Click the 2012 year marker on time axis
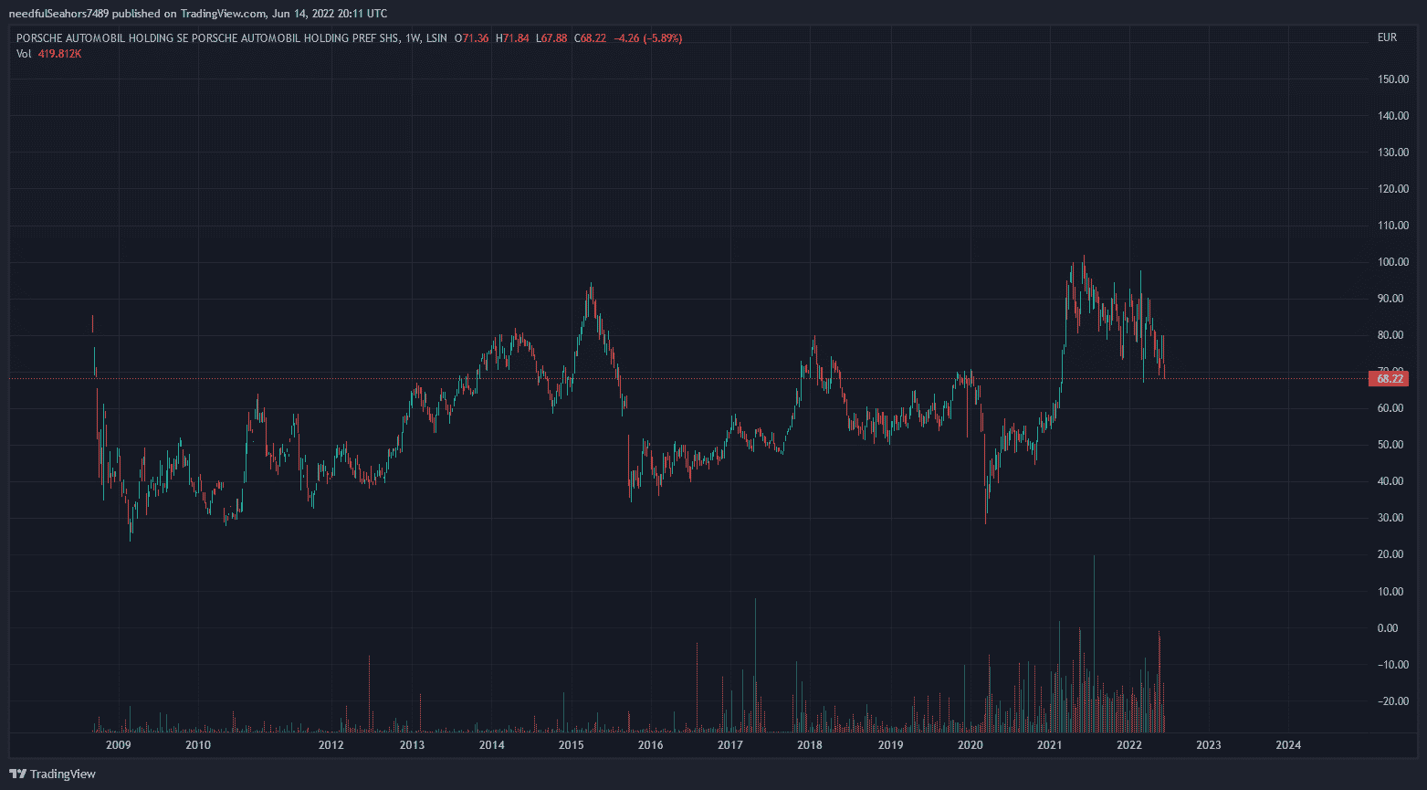Image resolution: width=1427 pixels, height=790 pixels. (x=331, y=745)
